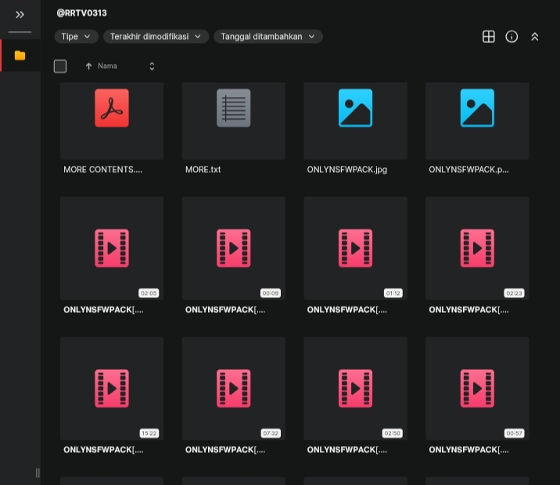Collapse the header with double-up chevron
This screenshot has width=560, height=485.
[x=535, y=37]
